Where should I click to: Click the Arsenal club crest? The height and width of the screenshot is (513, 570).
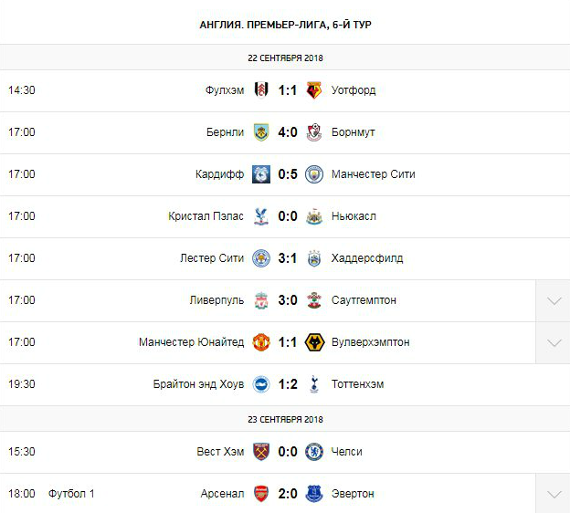[x=261, y=494]
